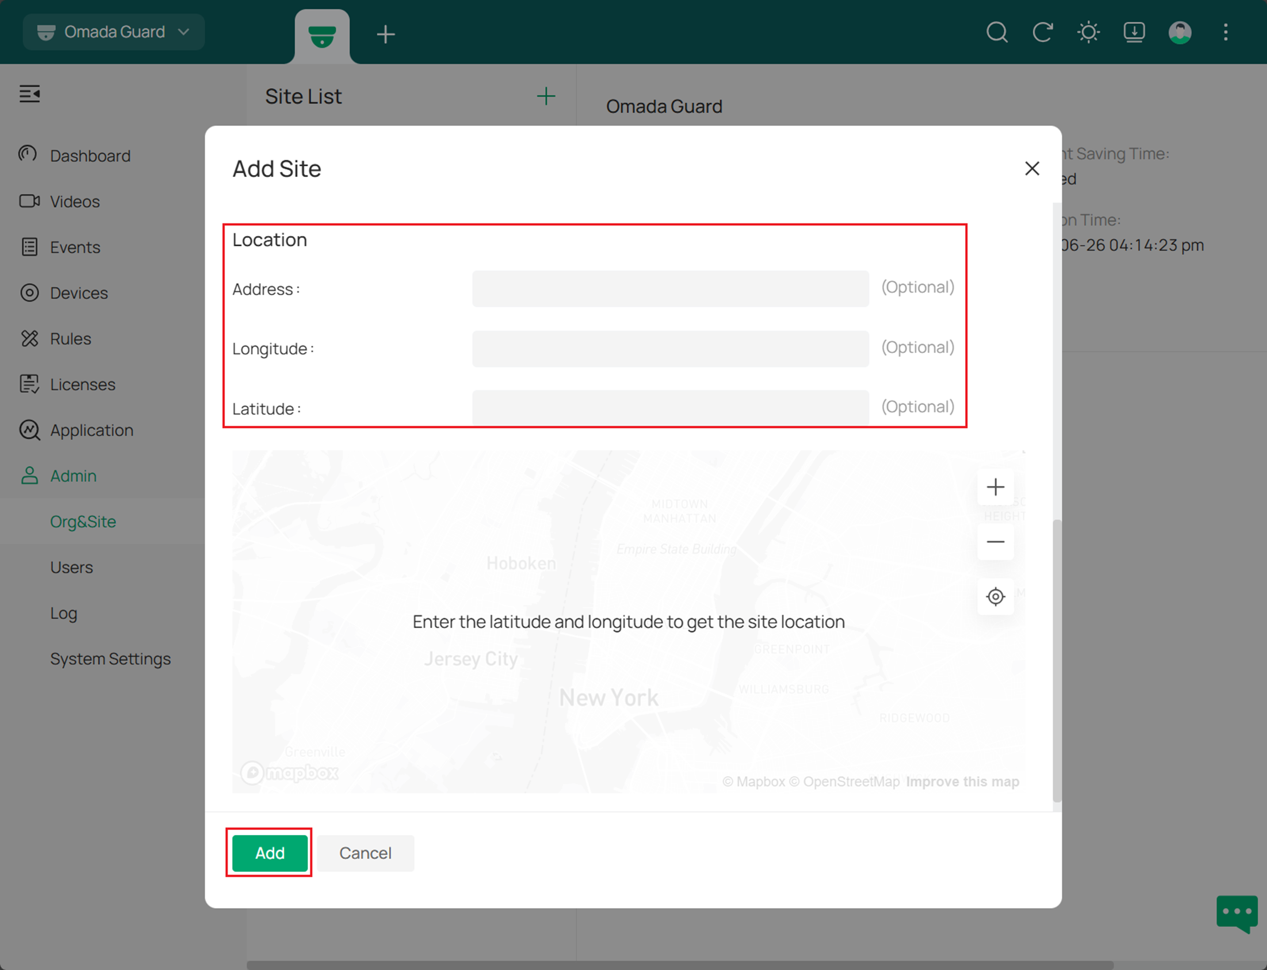
Task: Click the Add button
Action: [x=270, y=853]
